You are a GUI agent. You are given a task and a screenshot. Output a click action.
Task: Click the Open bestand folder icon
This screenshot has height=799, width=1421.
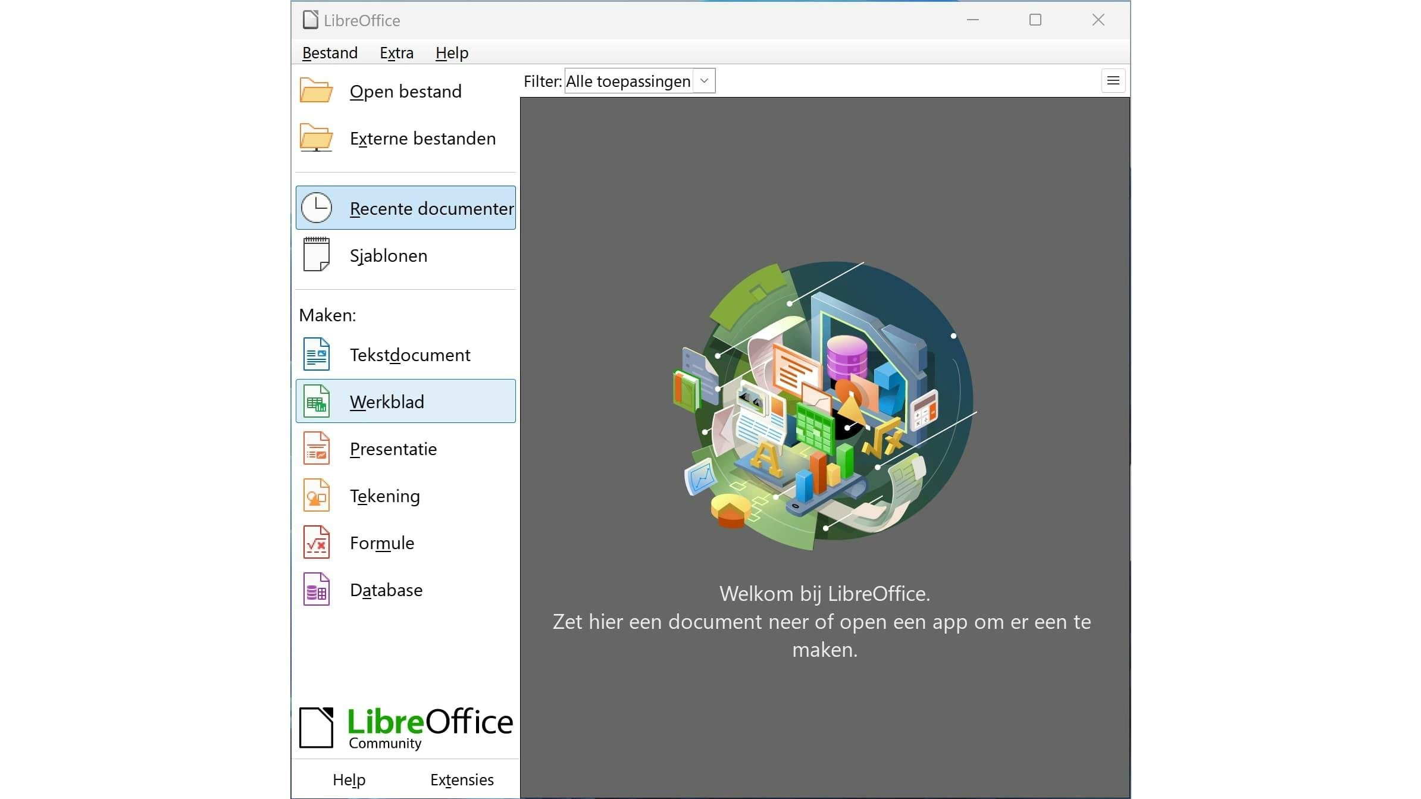[x=316, y=91]
